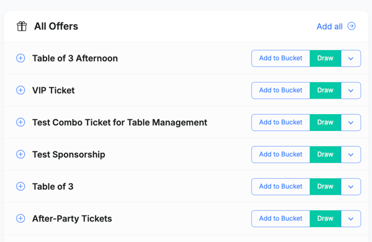This screenshot has height=242, width=372.
Task: Click plus icon for Table of 3 Afternoon
Action: (x=20, y=58)
